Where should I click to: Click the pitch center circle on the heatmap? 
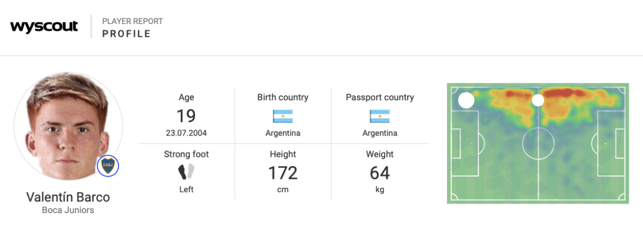pyautogui.click(x=538, y=143)
